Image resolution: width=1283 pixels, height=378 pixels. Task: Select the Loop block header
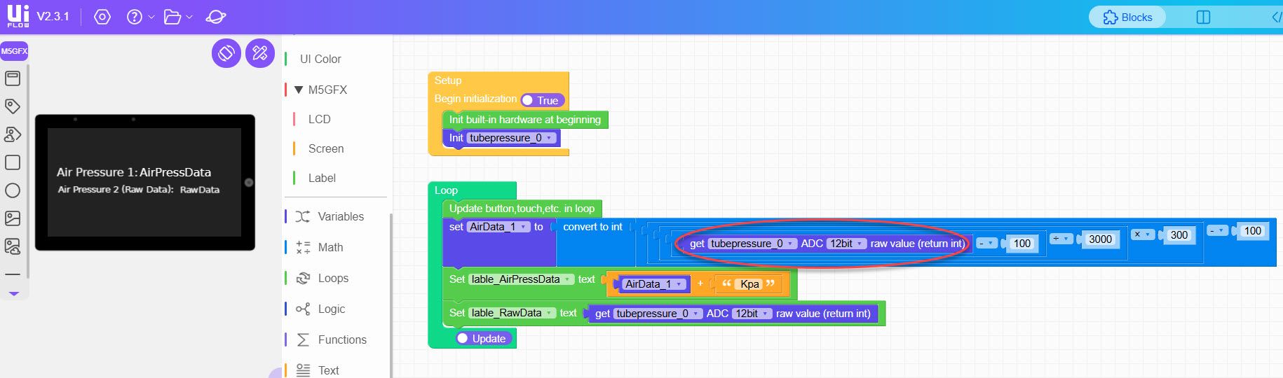point(446,190)
